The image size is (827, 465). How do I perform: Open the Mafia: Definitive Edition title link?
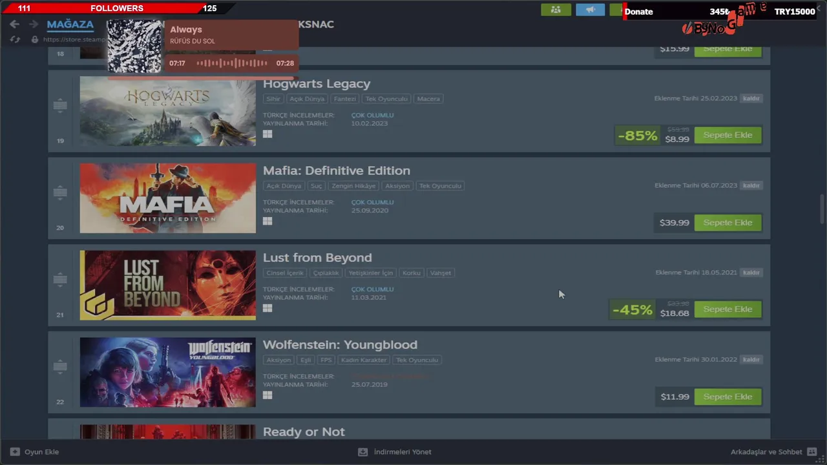pos(337,170)
